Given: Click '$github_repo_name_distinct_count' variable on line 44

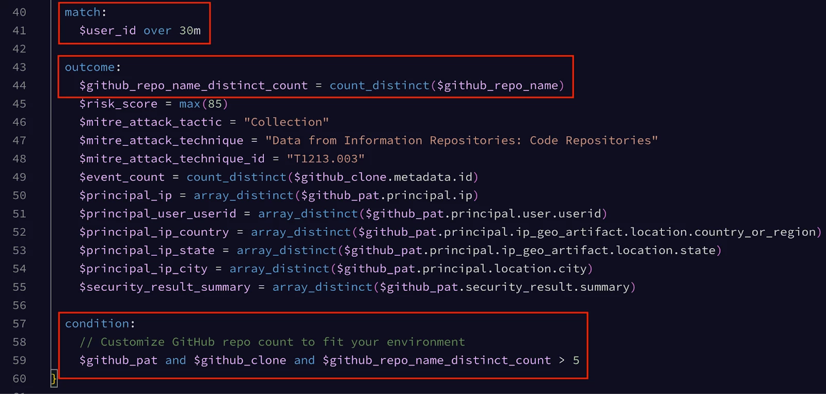Looking at the screenshot, I should click(x=194, y=86).
